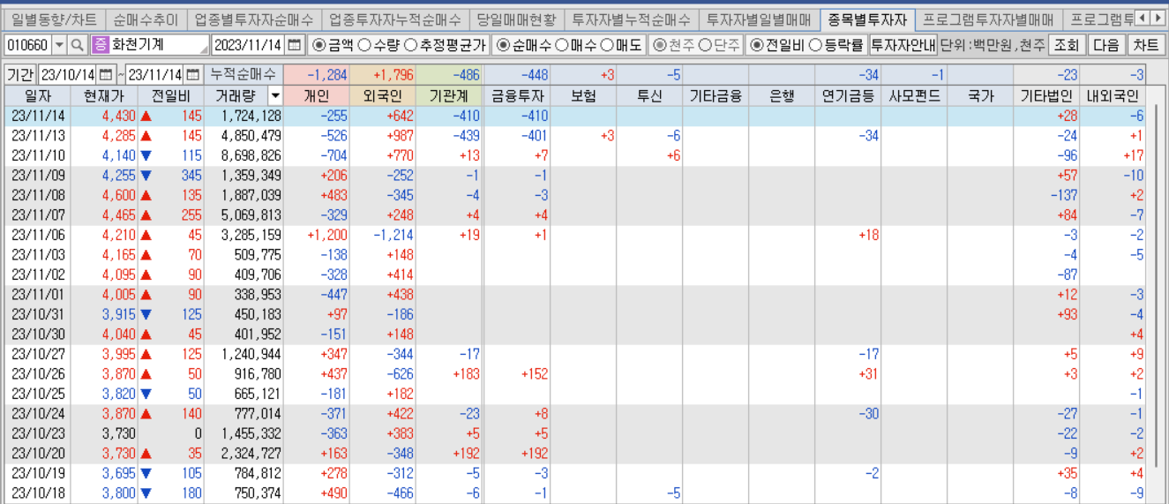The image size is (1169, 504).
Task: Open calendar for 2023/11/14 date field
Action: click(295, 45)
